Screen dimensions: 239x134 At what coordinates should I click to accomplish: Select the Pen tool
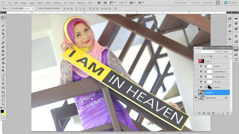coord(3,76)
